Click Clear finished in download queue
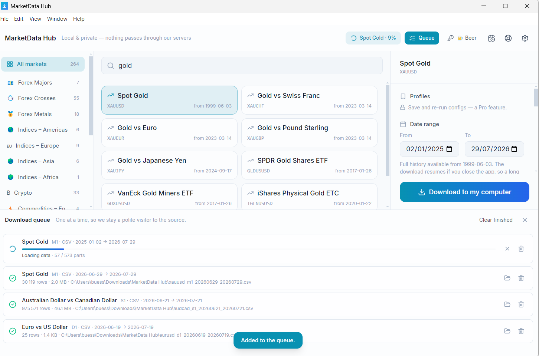 point(496,220)
